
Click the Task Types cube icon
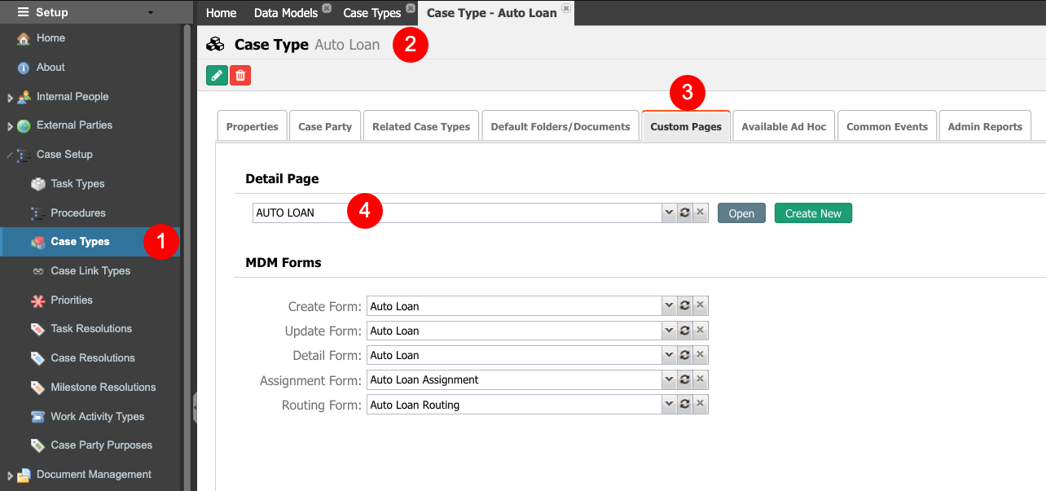coord(37,184)
